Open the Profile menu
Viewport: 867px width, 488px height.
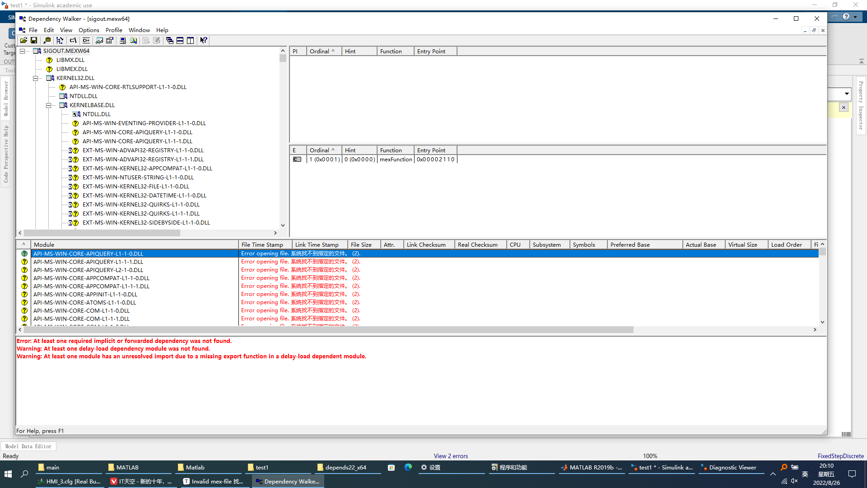coord(114,30)
